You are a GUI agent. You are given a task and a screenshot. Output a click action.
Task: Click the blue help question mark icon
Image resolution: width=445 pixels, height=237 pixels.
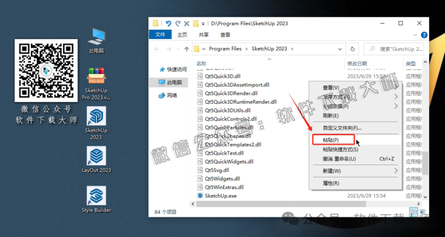coord(424,35)
